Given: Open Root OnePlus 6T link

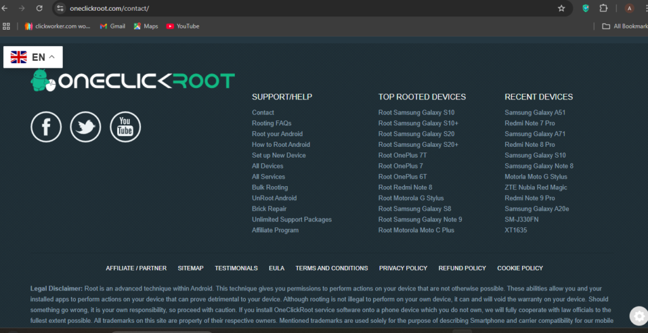Looking at the screenshot, I should 402,177.
